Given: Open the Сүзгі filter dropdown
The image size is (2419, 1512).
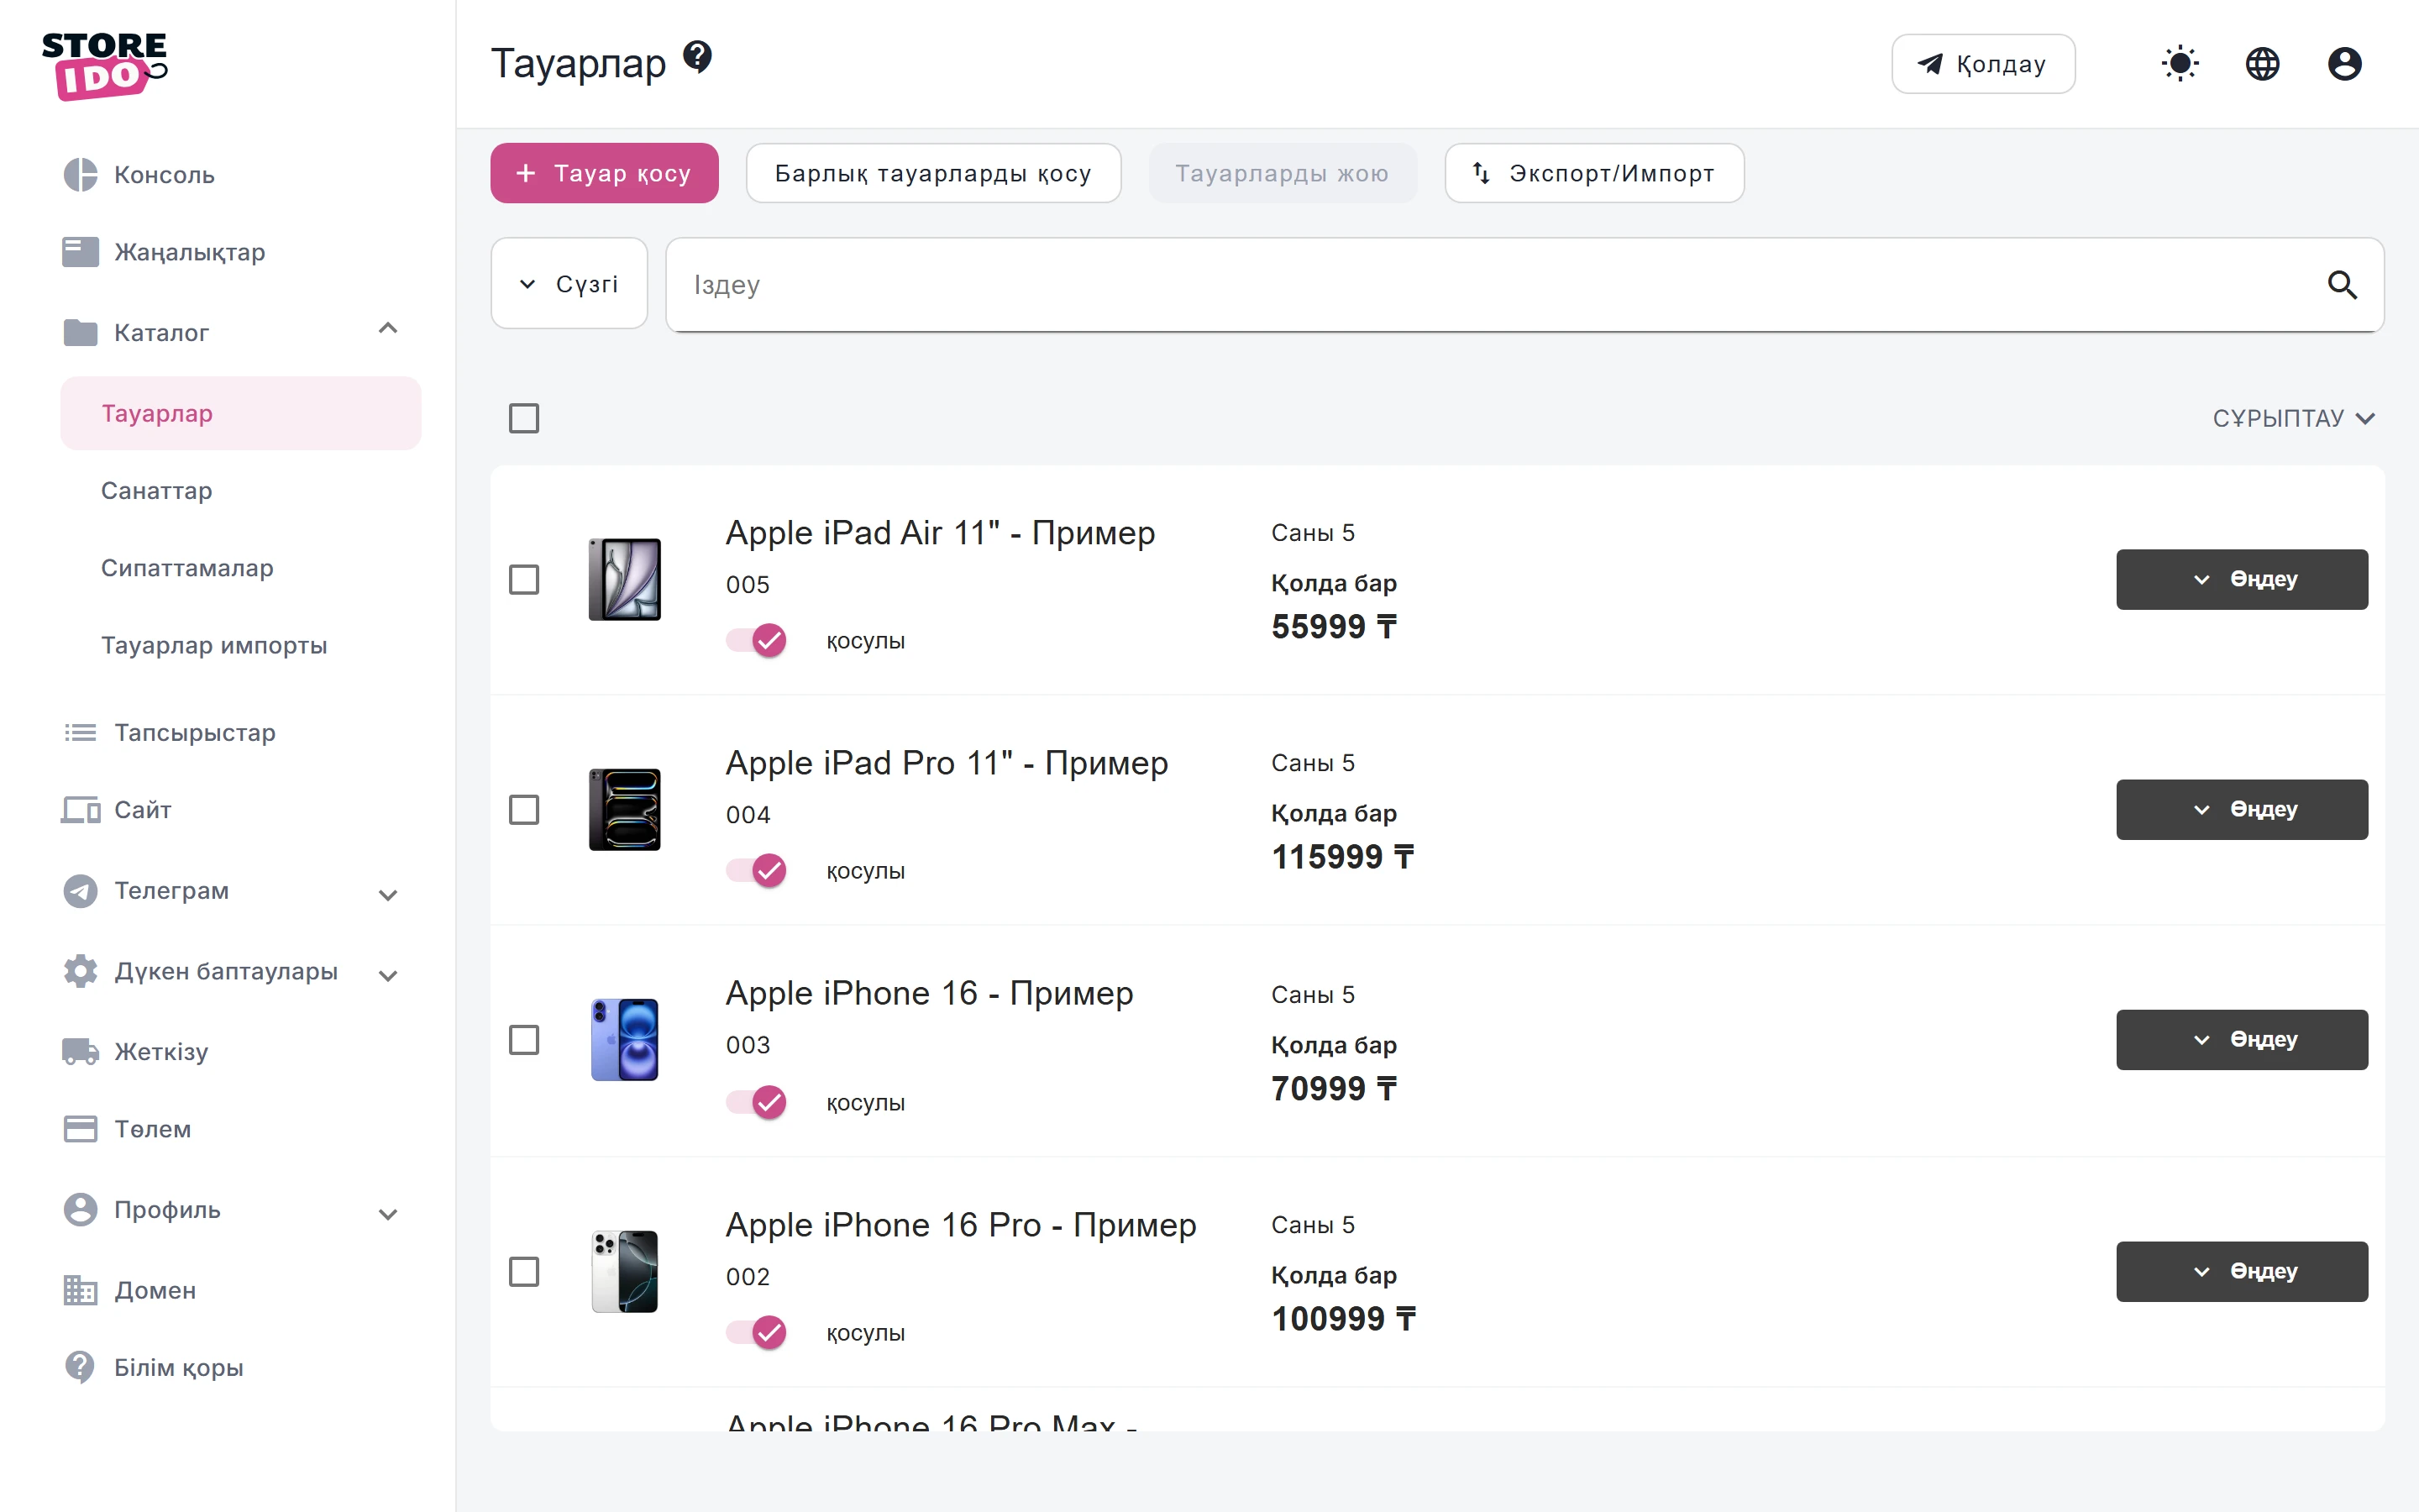Looking at the screenshot, I should 569,284.
